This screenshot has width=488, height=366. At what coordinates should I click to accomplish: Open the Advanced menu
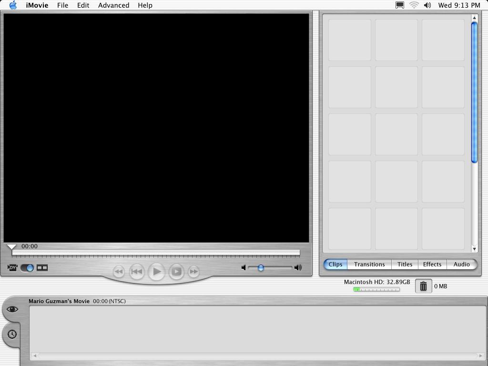pyautogui.click(x=113, y=5)
